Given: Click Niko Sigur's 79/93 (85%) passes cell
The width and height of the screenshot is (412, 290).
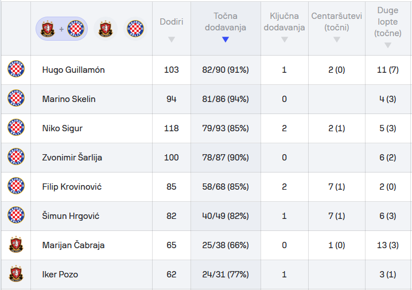Looking at the screenshot, I should tap(225, 128).
